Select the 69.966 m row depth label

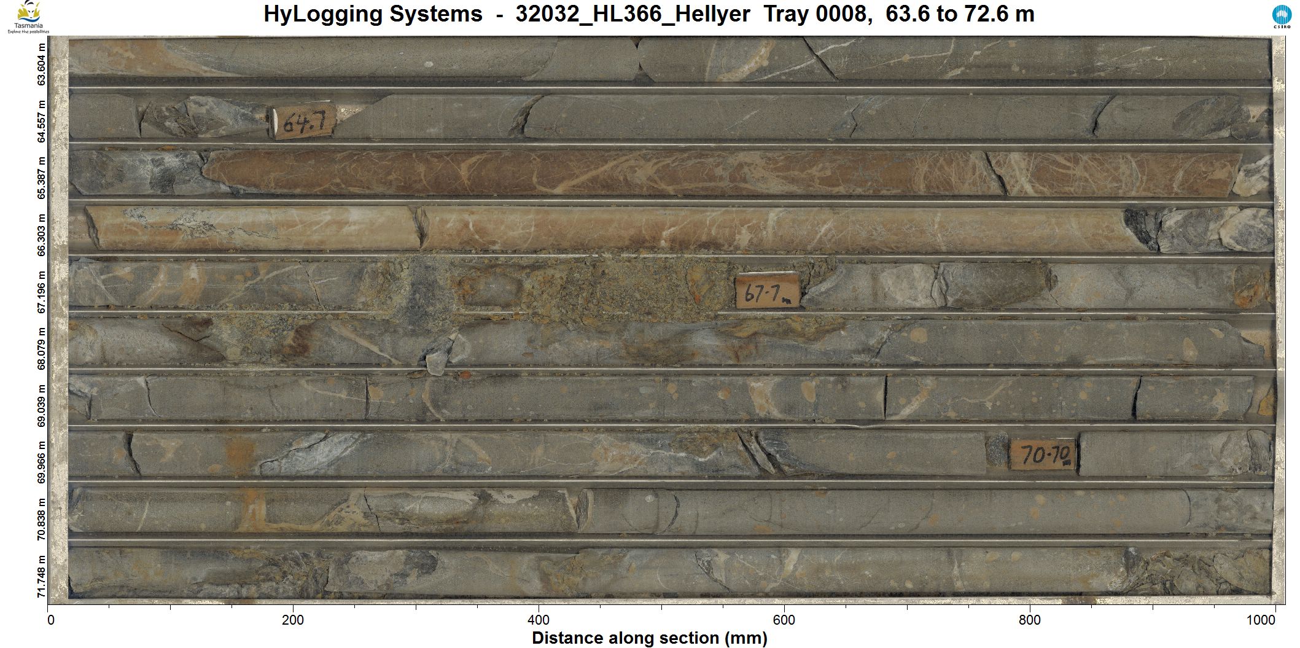[41, 462]
